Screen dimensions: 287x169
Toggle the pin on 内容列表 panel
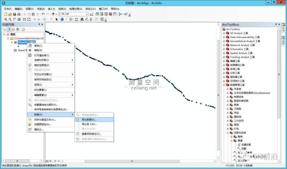click(x=39, y=24)
